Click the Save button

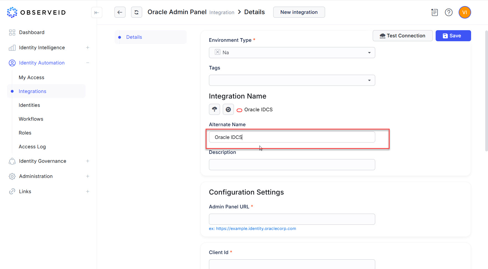point(453,35)
